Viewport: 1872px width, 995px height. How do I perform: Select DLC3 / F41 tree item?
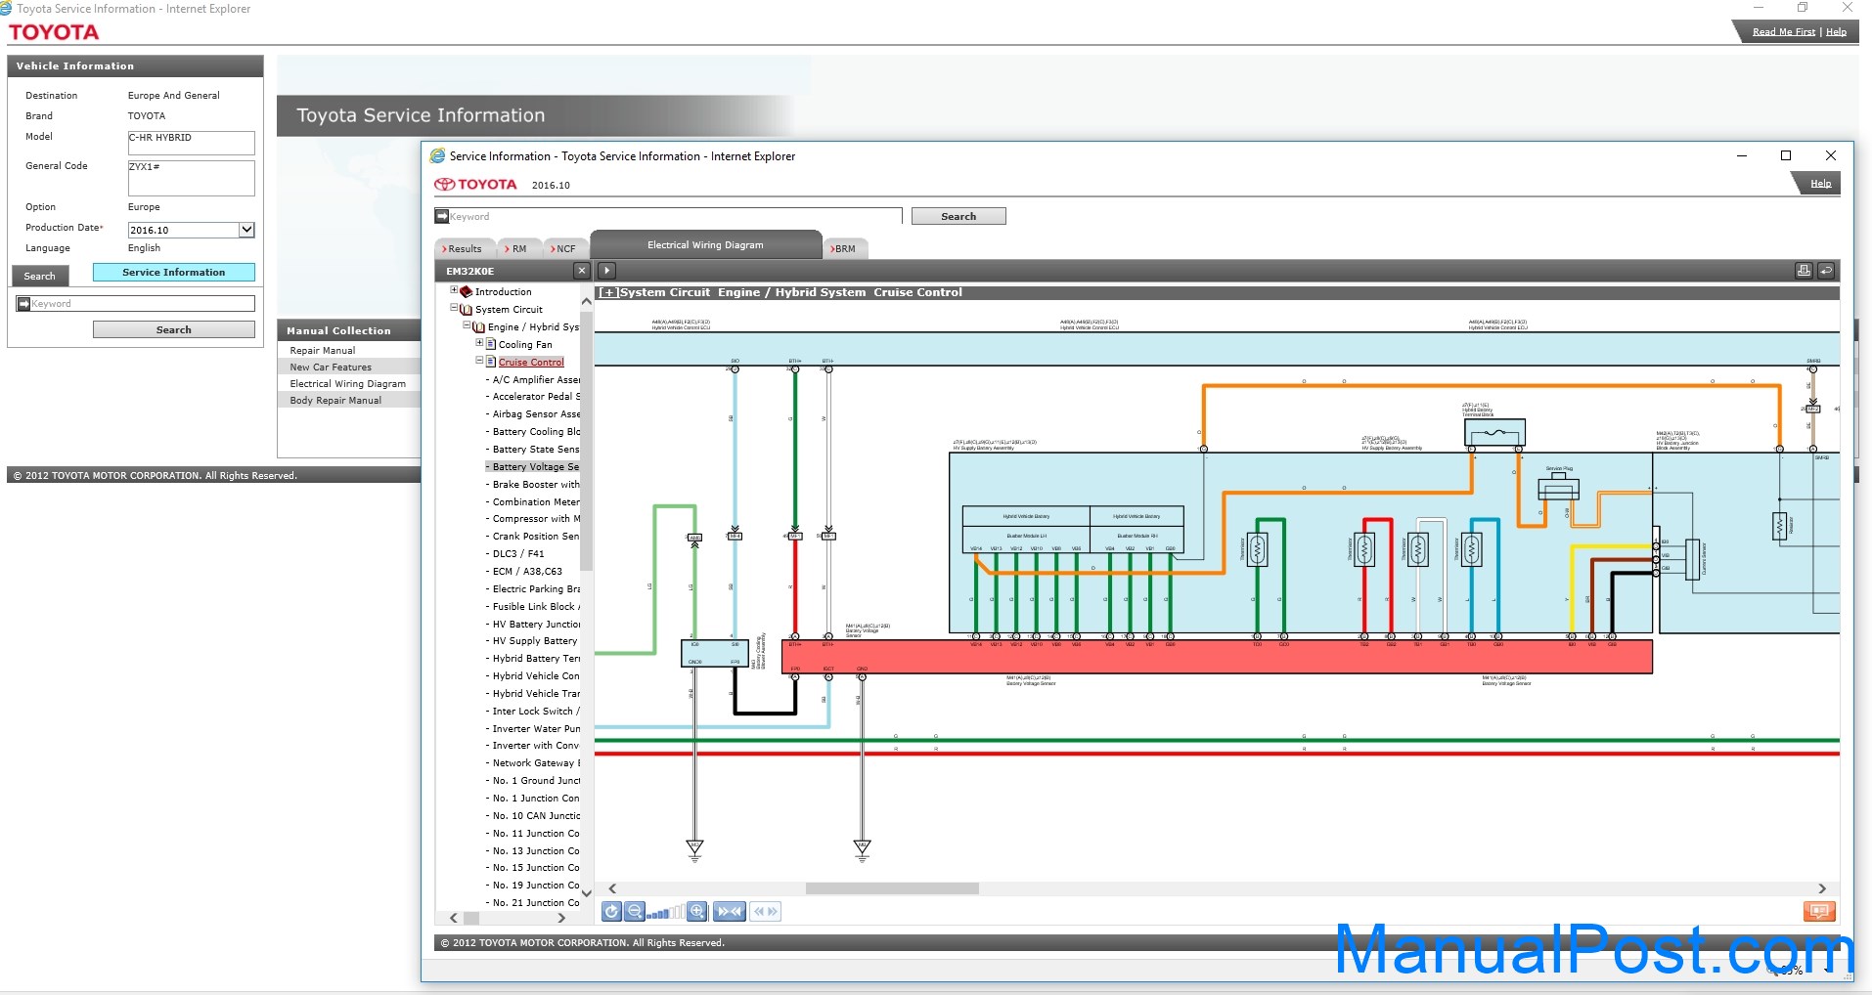(x=518, y=553)
